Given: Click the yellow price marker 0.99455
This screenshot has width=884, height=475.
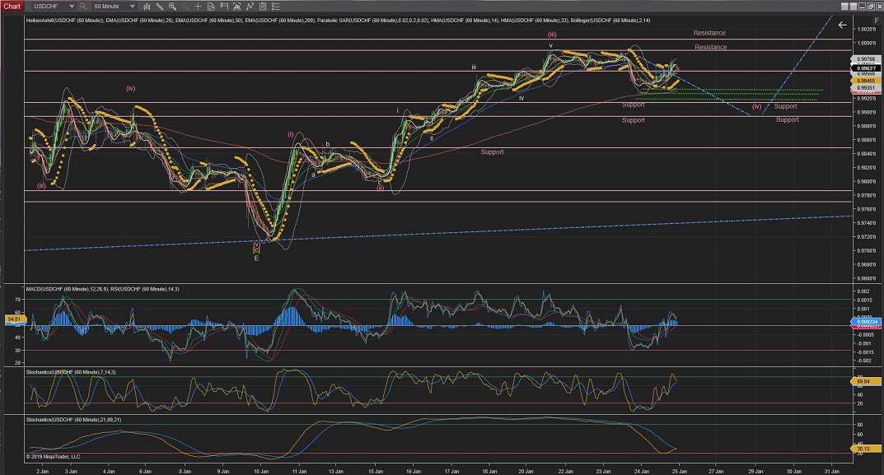Looking at the screenshot, I should (x=865, y=81).
